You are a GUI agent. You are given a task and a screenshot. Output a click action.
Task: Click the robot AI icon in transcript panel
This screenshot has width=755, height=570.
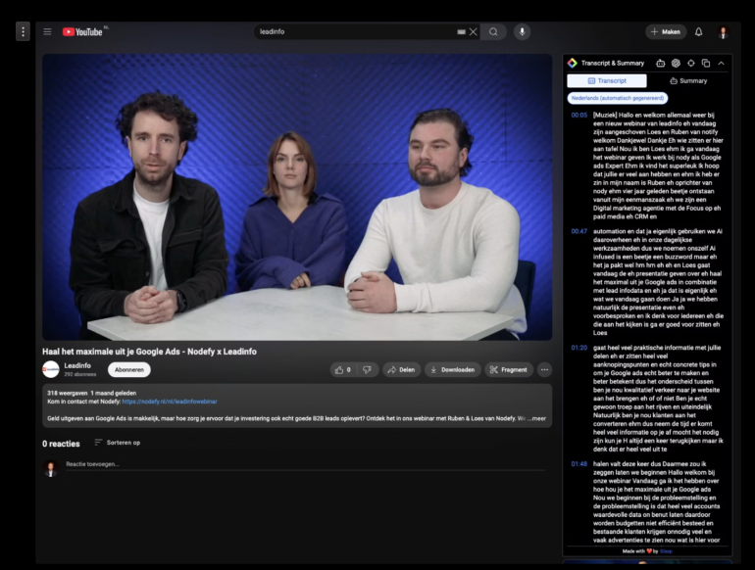pyautogui.click(x=661, y=63)
